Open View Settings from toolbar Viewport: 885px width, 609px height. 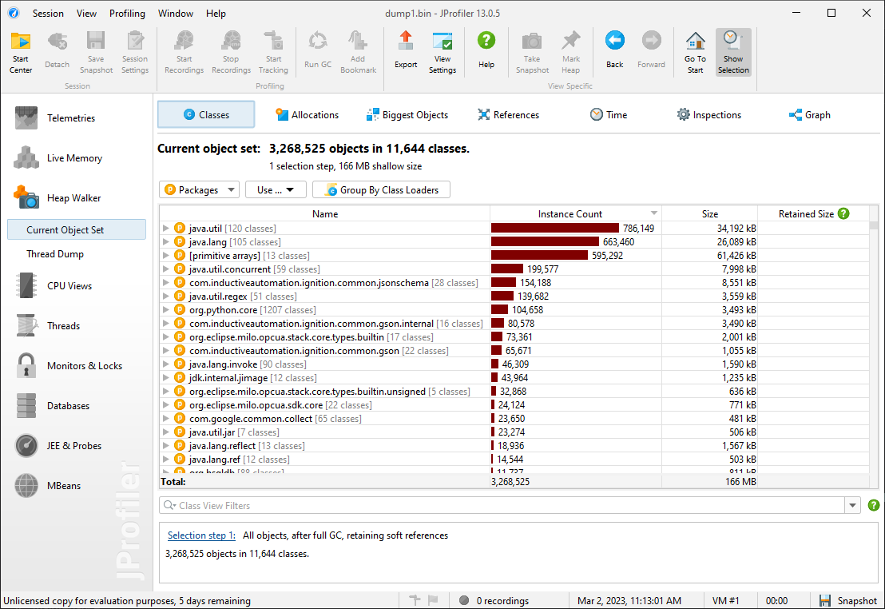[442, 52]
